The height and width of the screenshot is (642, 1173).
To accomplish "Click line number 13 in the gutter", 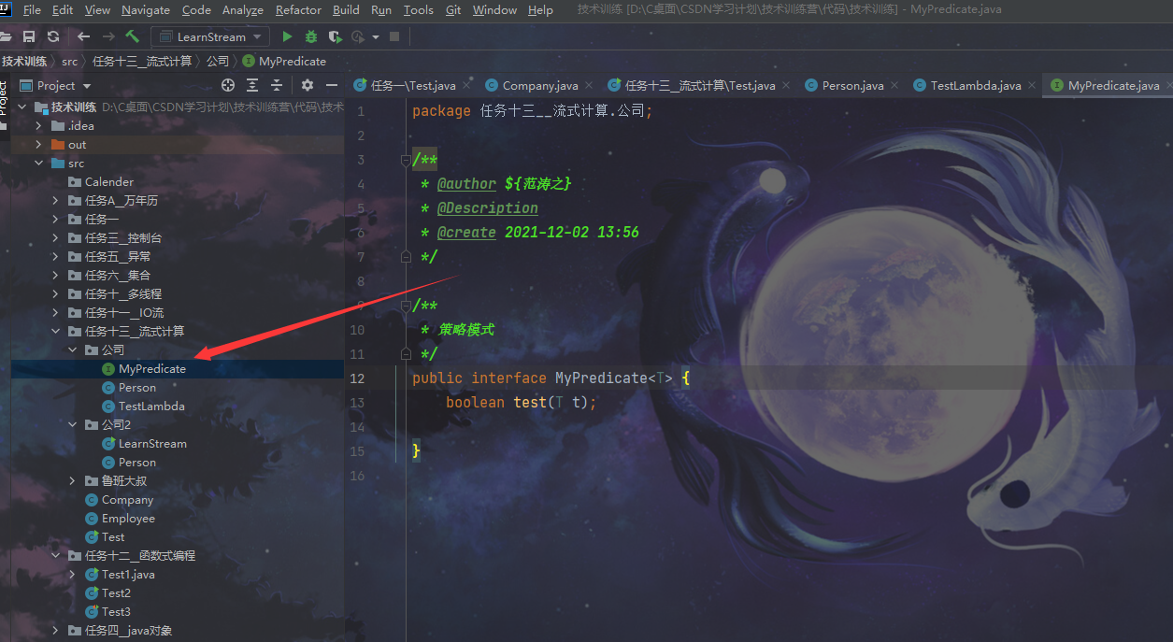I will tap(357, 403).
